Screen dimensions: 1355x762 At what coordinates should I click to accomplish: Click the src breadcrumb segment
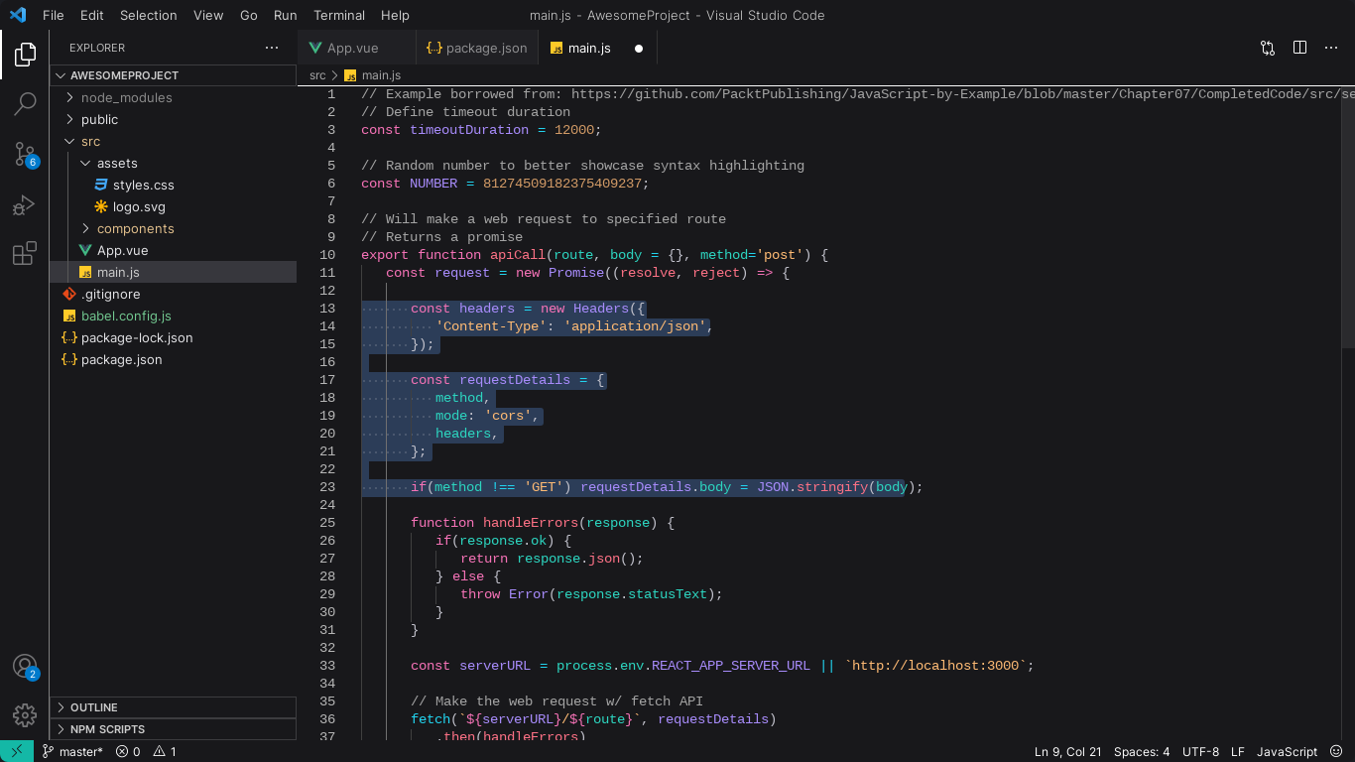[317, 75]
